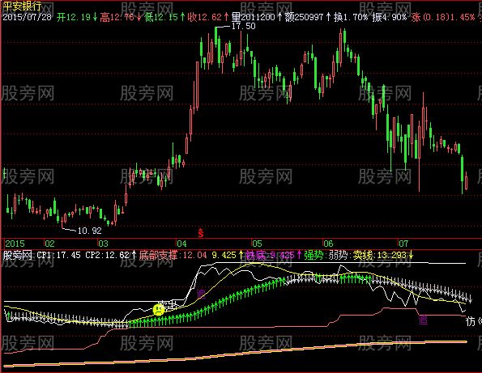
Task: Click the change value 涨(0.18)1.45%
Action: click(443, 17)
